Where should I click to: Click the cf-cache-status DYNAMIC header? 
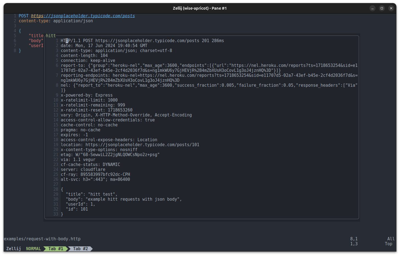click(91, 164)
